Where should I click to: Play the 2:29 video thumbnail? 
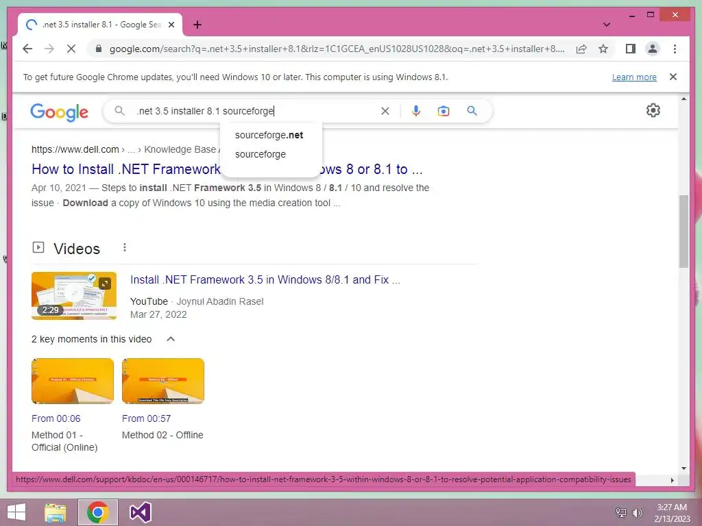tap(74, 296)
